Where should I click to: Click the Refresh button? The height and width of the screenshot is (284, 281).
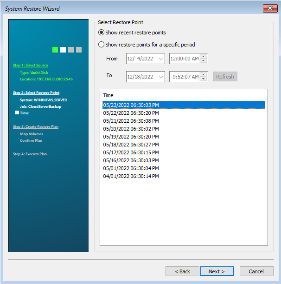(x=225, y=77)
